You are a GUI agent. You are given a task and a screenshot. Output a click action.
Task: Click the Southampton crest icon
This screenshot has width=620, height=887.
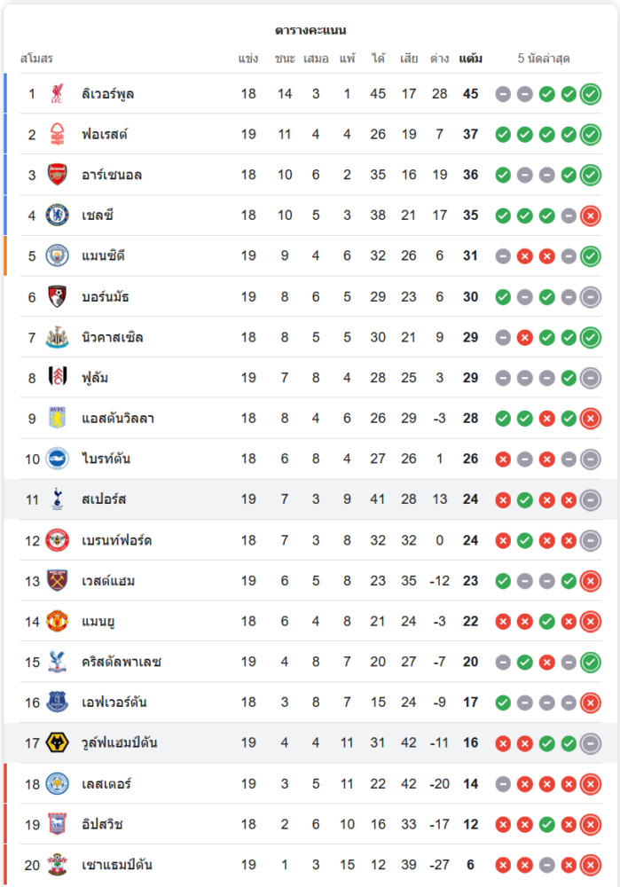coord(58,865)
